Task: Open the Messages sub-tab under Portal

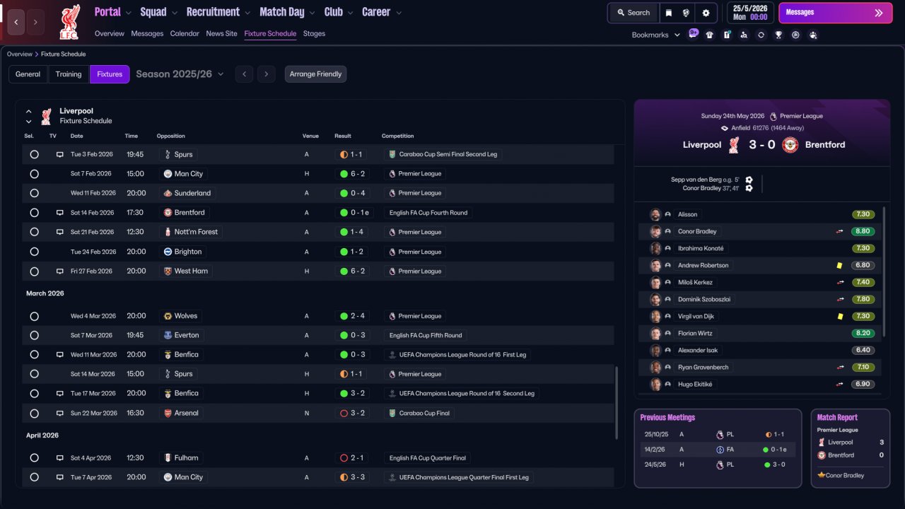Action: click(x=147, y=34)
